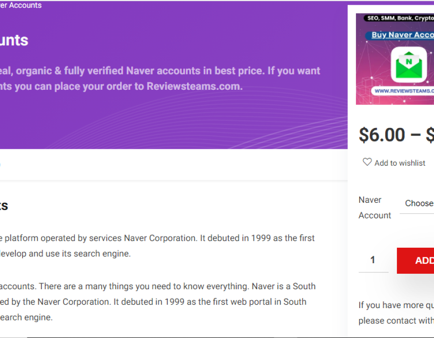Screen dimensions: 434x338
Task: Click the quantity input showing 1
Action: pyautogui.click(x=373, y=260)
